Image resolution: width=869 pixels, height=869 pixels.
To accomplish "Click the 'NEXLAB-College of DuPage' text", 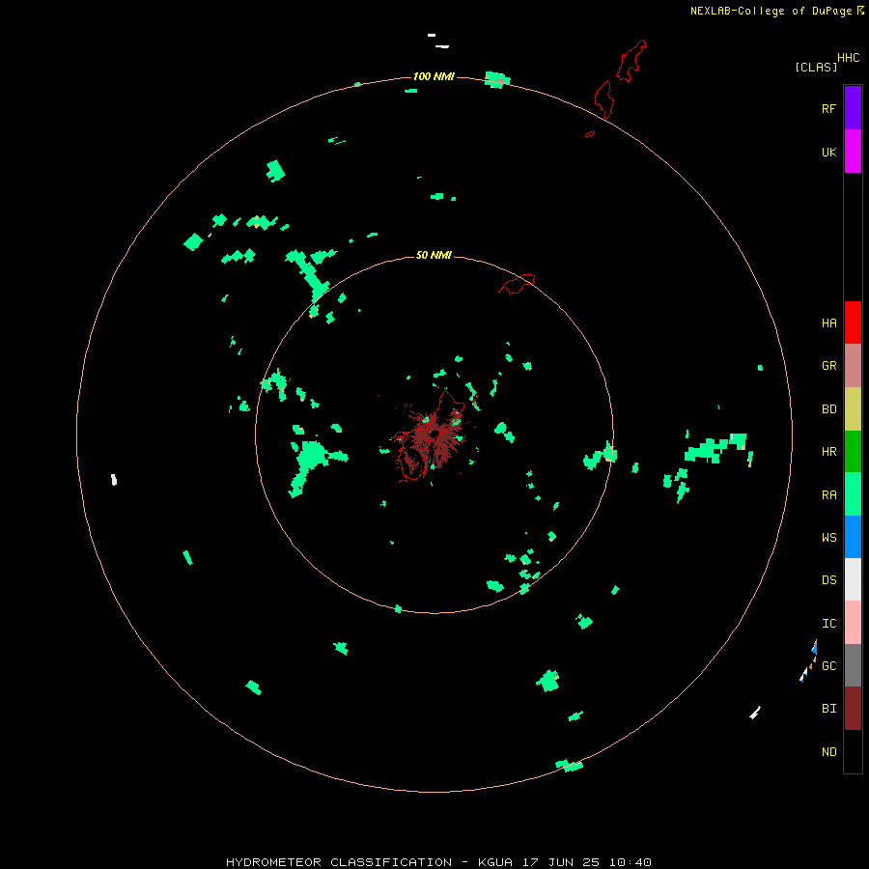I will (771, 11).
